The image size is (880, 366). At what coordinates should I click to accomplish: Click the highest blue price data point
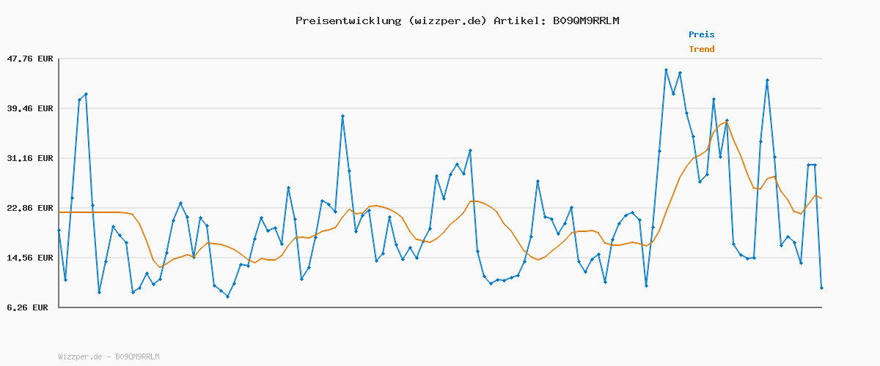666,70
